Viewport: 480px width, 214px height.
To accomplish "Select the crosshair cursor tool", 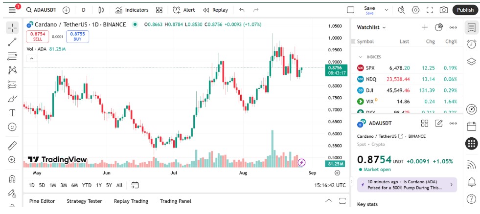I will tap(12, 28).
